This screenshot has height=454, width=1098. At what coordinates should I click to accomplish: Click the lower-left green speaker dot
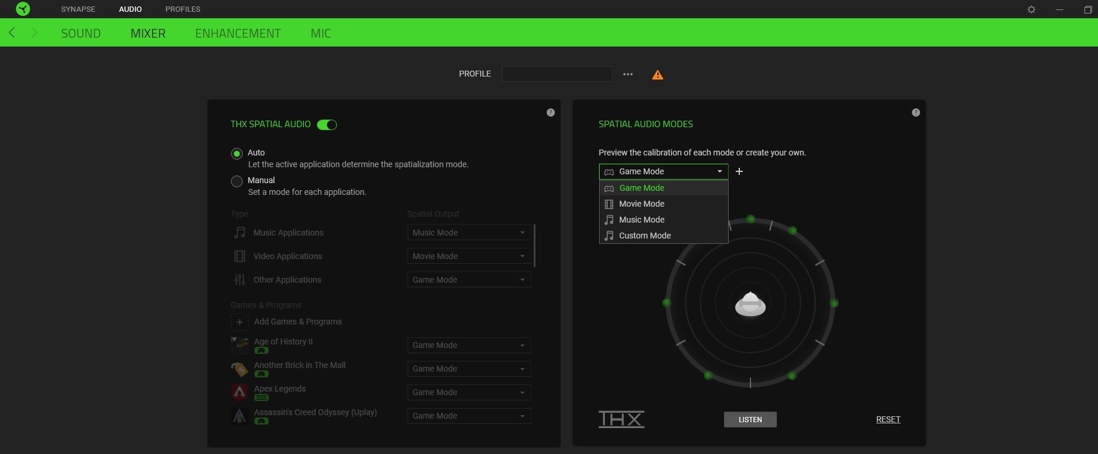click(709, 375)
